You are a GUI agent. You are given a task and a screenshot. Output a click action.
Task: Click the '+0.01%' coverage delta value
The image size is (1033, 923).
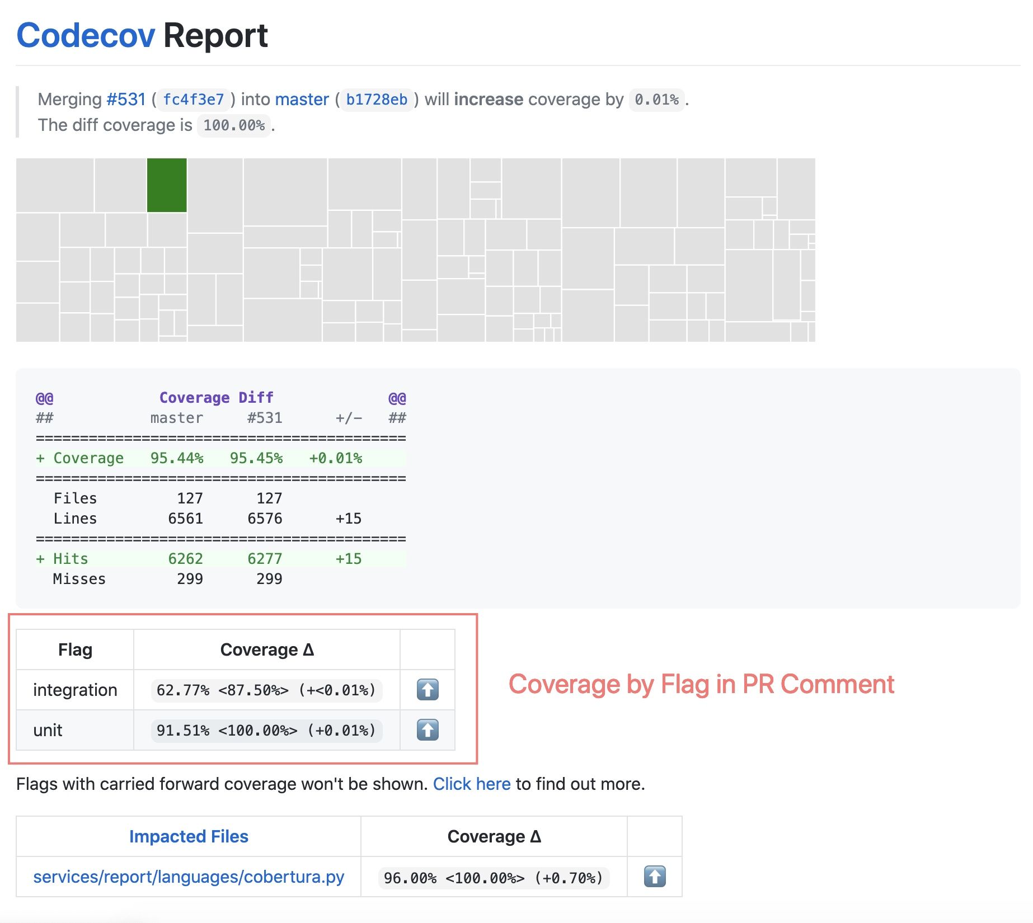(x=336, y=458)
